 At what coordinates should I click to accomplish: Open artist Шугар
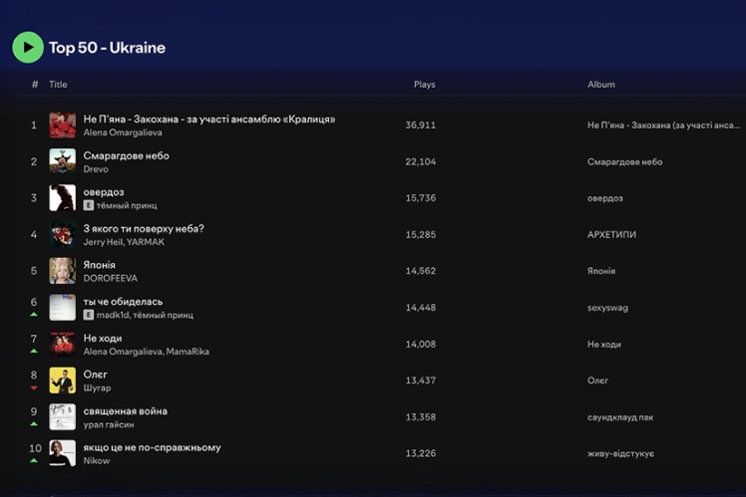(97, 388)
